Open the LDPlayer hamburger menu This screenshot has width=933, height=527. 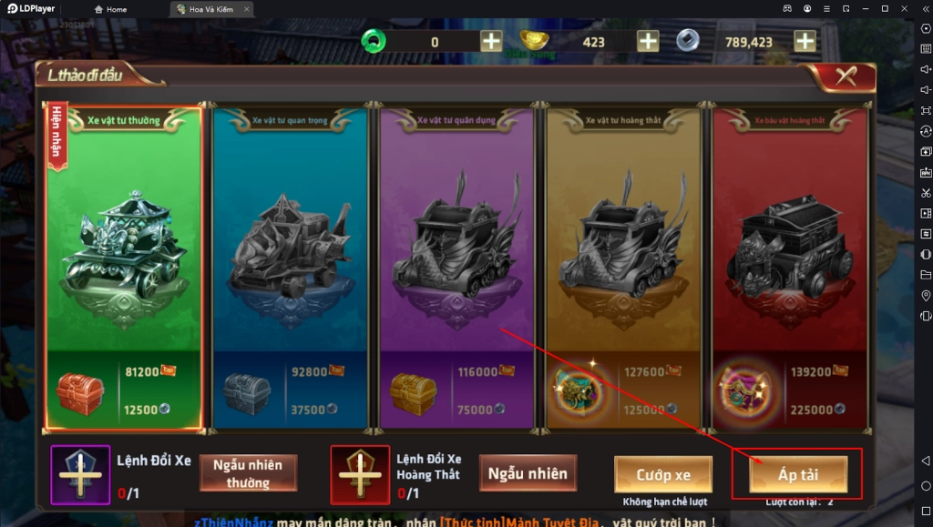(x=826, y=9)
